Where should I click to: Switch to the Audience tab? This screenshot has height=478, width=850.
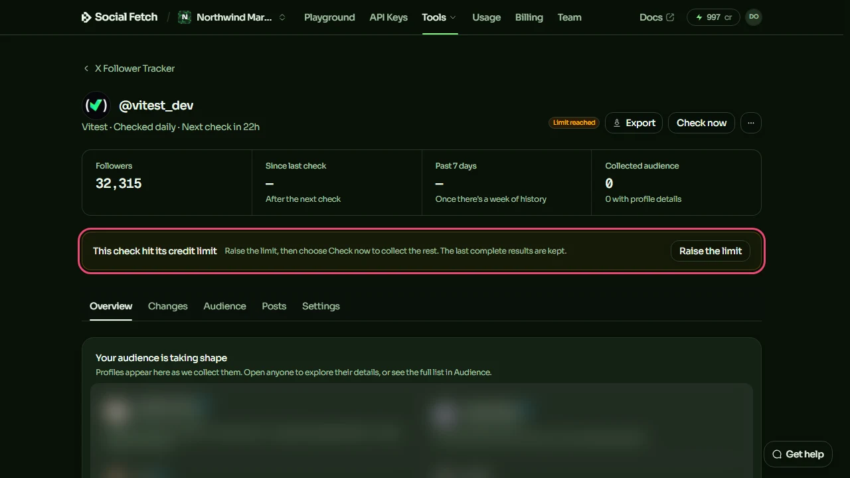[224, 306]
